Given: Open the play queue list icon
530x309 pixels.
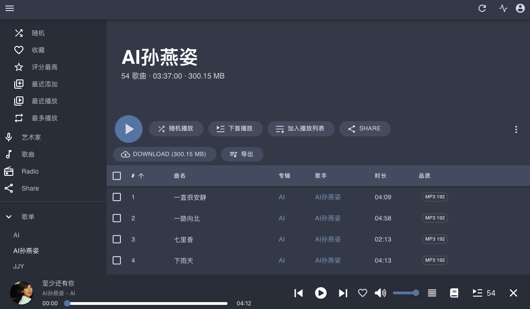Looking at the screenshot, I should coord(432,293).
